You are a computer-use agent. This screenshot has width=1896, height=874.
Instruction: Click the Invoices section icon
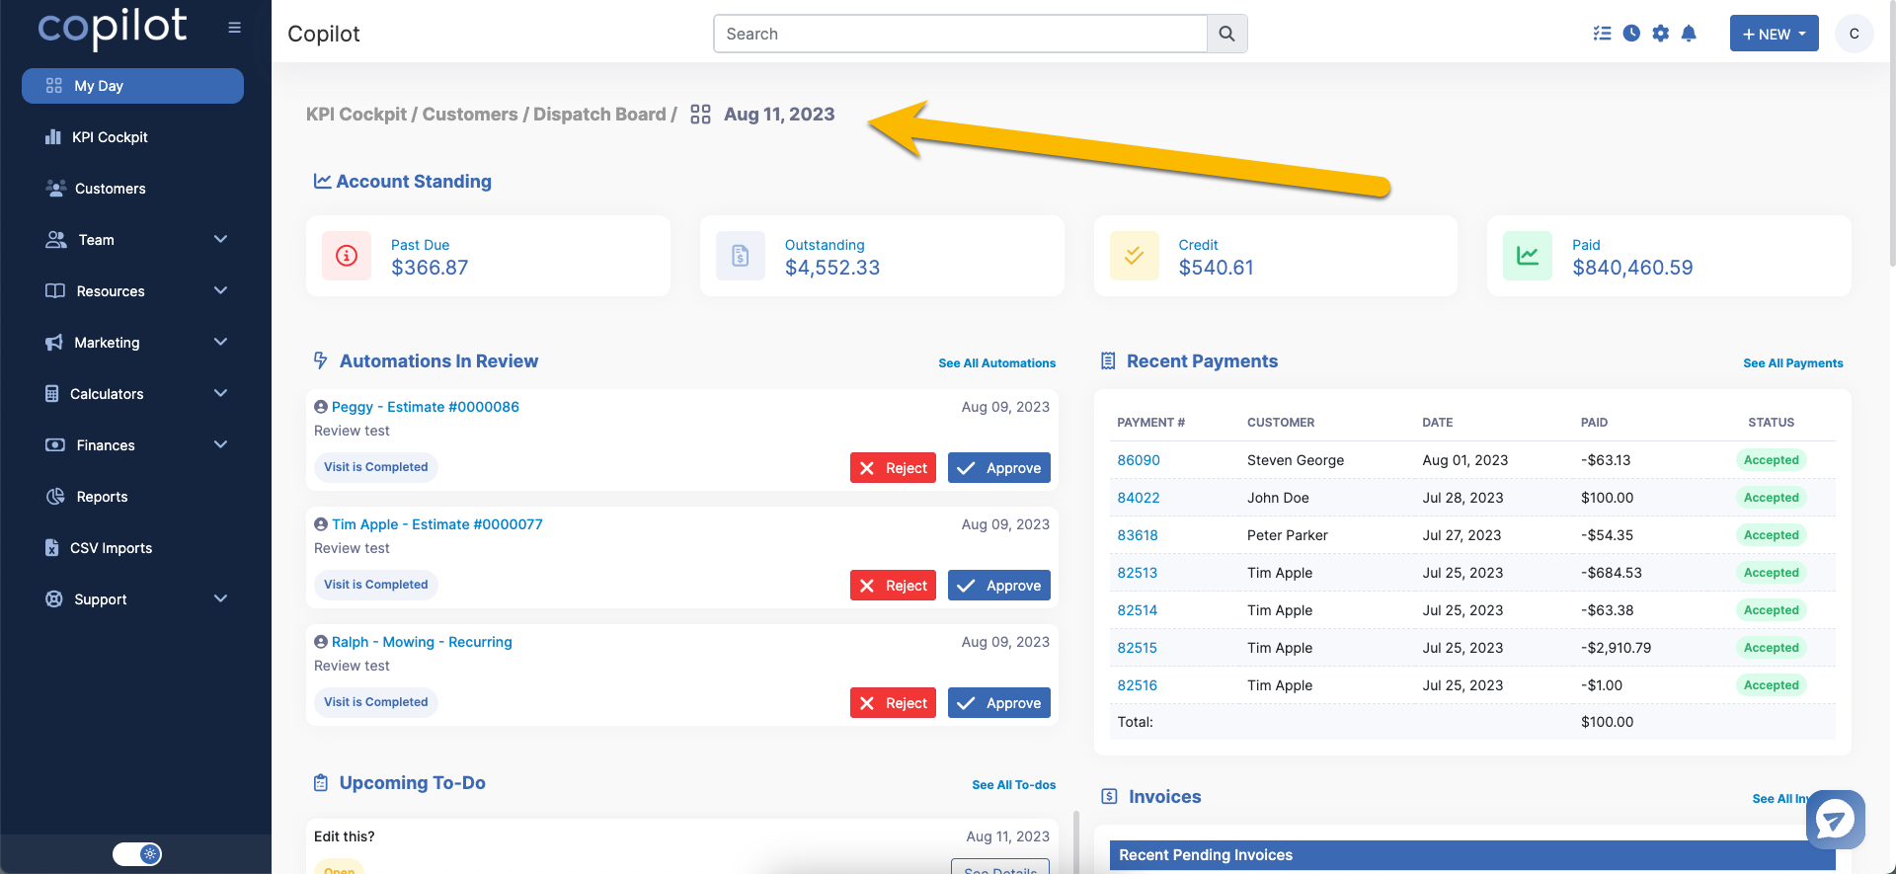pyautogui.click(x=1110, y=797)
